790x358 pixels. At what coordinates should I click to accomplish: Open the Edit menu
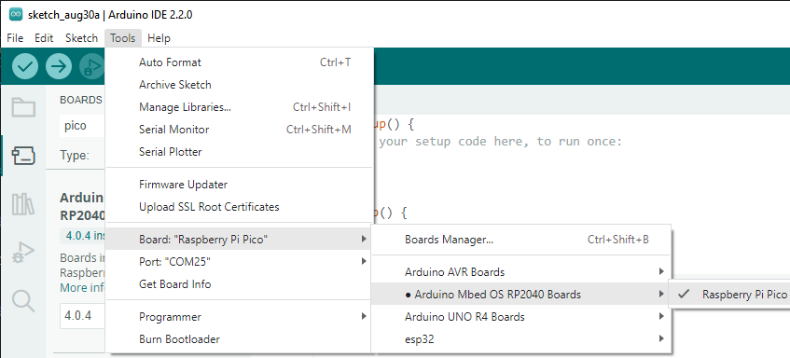click(44, 38)
